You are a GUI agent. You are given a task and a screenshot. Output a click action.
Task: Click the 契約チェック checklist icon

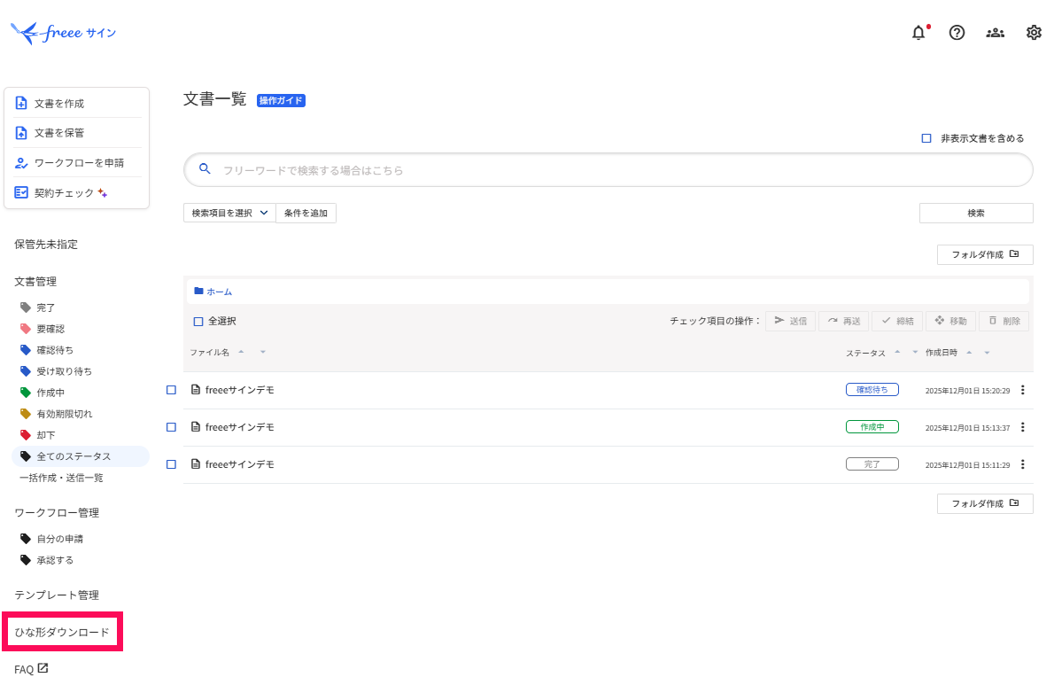[21, 192]
